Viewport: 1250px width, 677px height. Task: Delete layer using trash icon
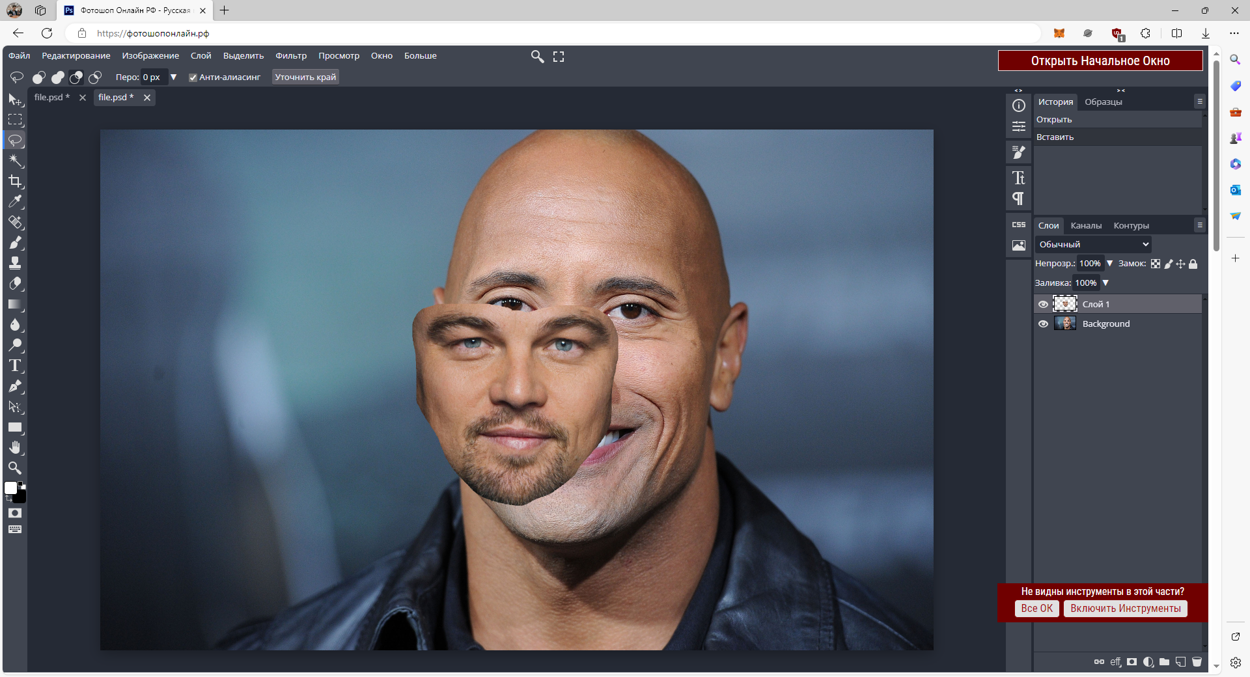click(x=1197, y=662)
